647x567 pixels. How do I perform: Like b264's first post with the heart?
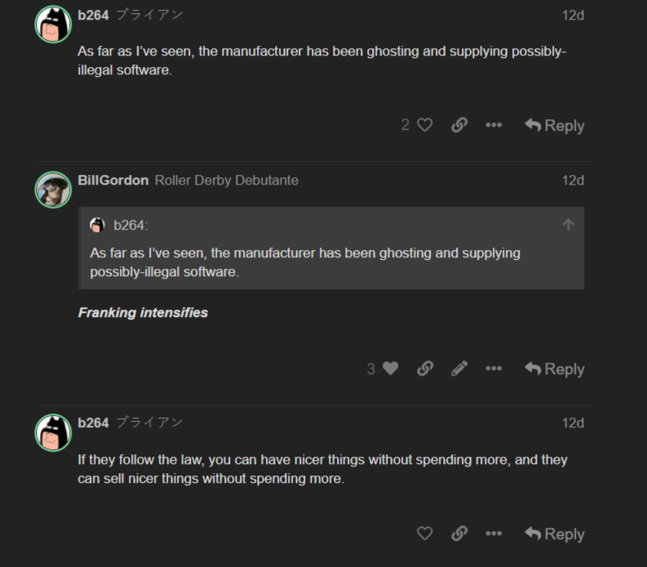[424, 125]
